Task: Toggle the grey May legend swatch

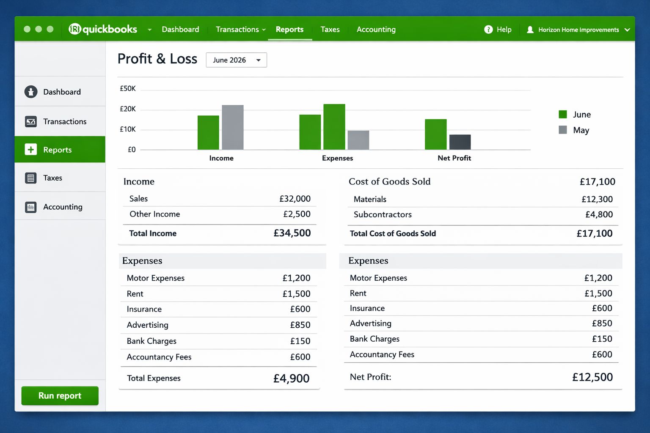Action: tap(563, 130)
